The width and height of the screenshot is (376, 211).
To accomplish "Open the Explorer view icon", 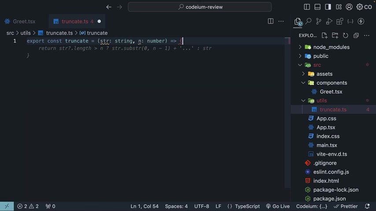I will click(x=298, y=22).
